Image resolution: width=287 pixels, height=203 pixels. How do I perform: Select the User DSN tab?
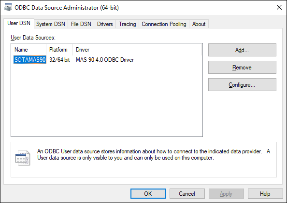(x=19, y=23)
